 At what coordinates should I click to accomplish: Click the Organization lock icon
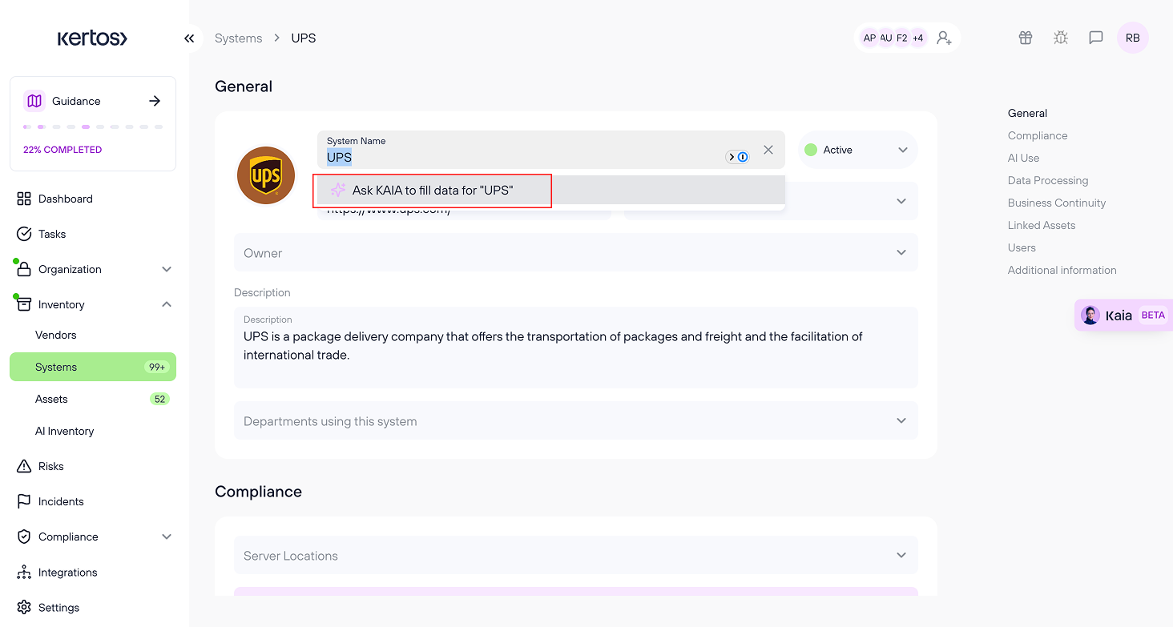[x=24, y=269]
